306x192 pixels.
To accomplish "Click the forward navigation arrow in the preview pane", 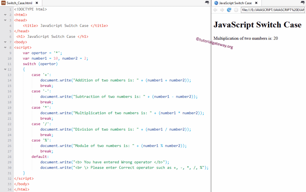I will [222, 10].
